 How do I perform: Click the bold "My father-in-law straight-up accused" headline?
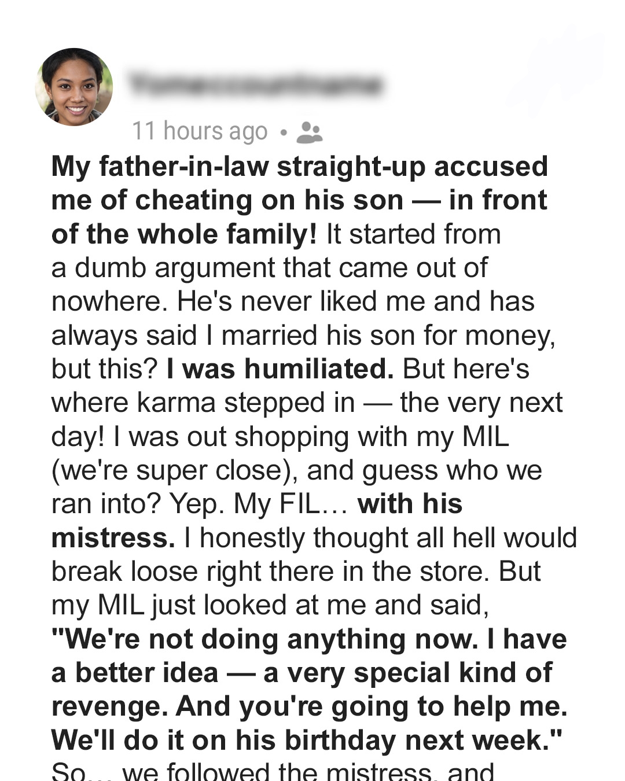coord(299,167)
